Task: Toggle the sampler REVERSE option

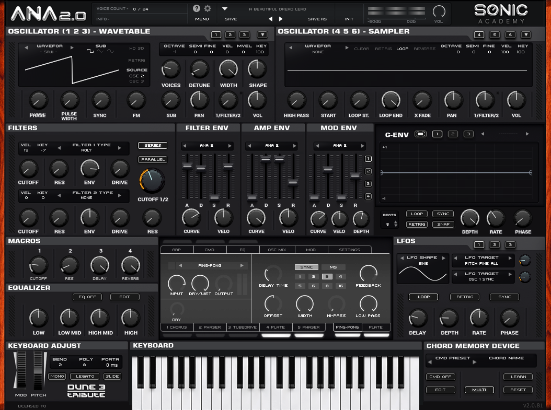Action: coord(424,49)
